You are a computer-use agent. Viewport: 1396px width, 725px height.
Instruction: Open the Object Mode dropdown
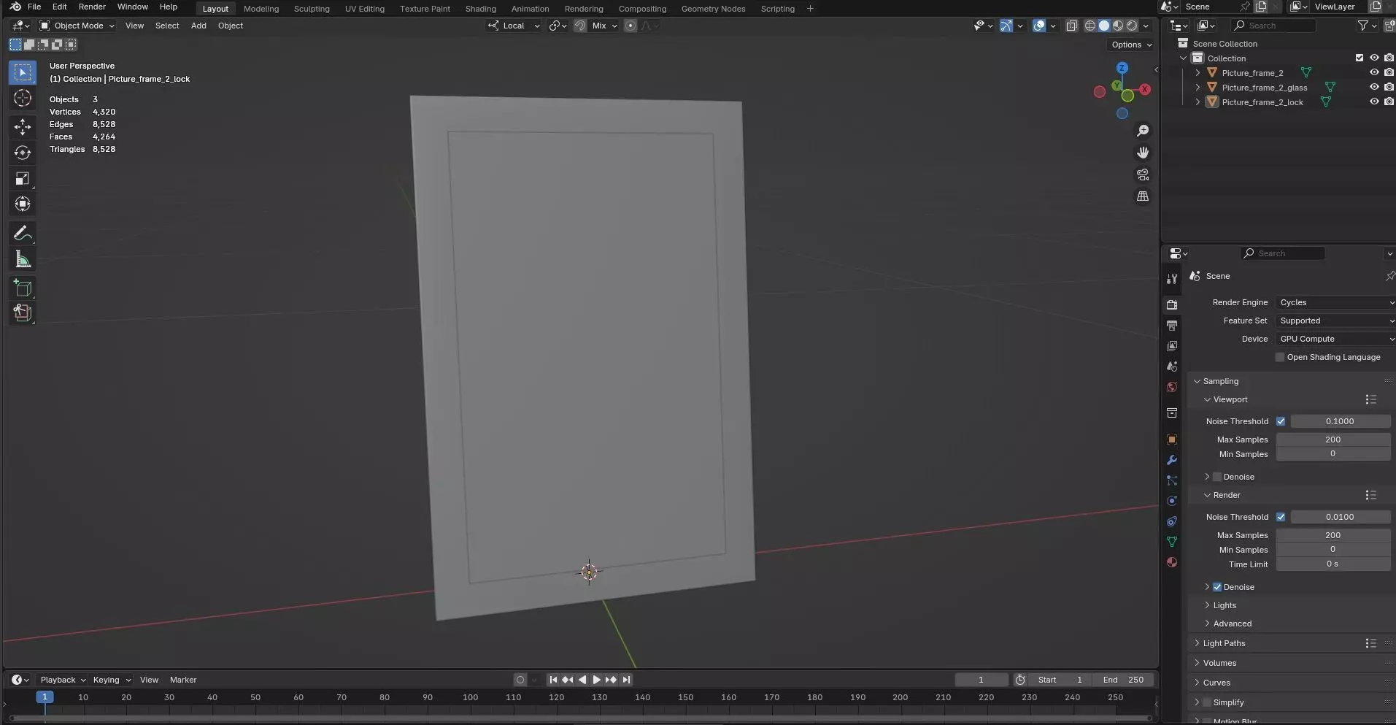tap(77, 26)
